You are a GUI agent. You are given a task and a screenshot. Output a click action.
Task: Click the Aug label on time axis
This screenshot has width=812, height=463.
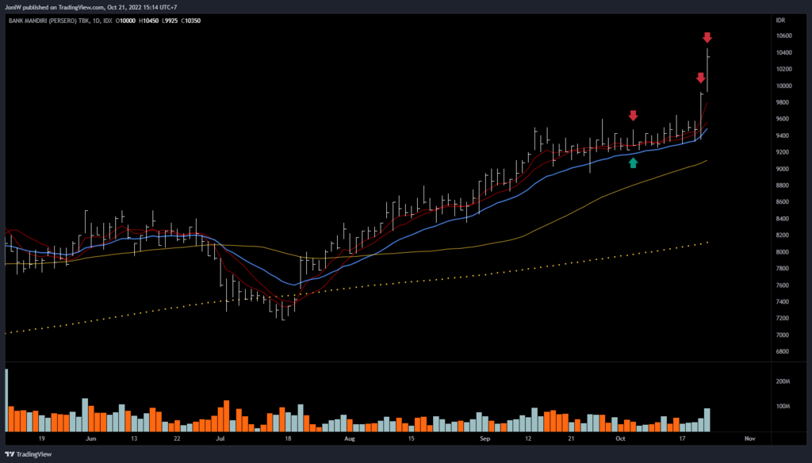pyautogui.click(x=349, y=437)
